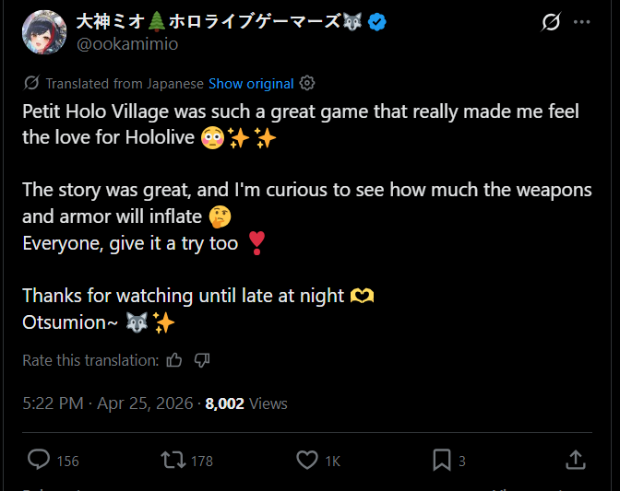The width and height of the screenshot is (620, 491).
Task: Open the Grok icon beside the three dots
Action: pos(551,22)
